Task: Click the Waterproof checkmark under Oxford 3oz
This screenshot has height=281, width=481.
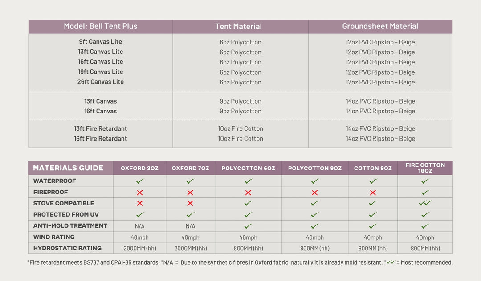Action: (x=140, y=181)
